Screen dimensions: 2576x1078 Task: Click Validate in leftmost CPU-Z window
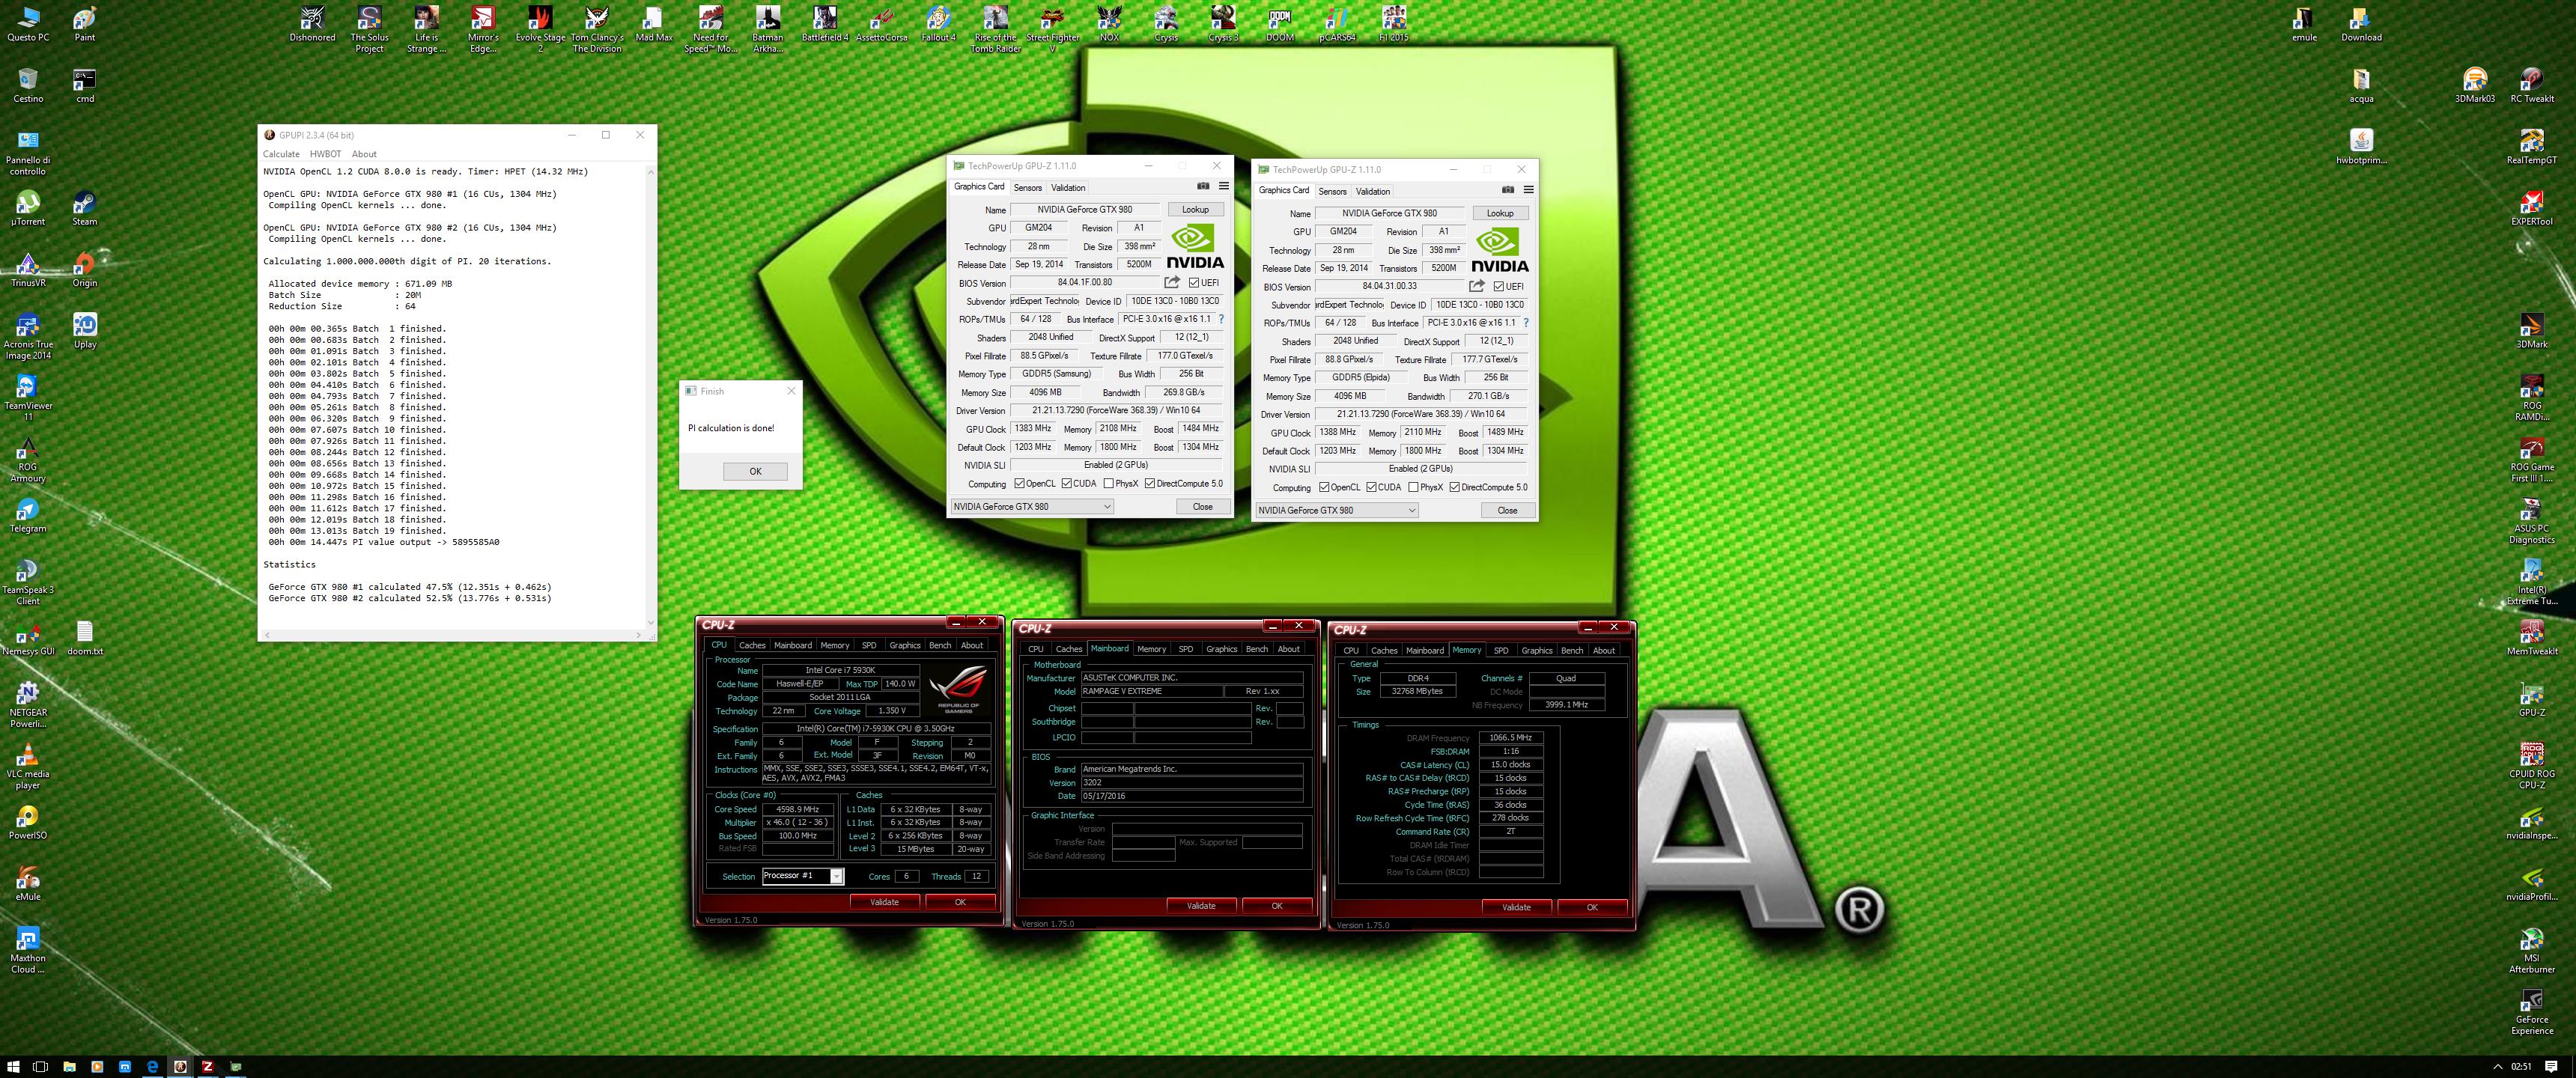point(884,902)
